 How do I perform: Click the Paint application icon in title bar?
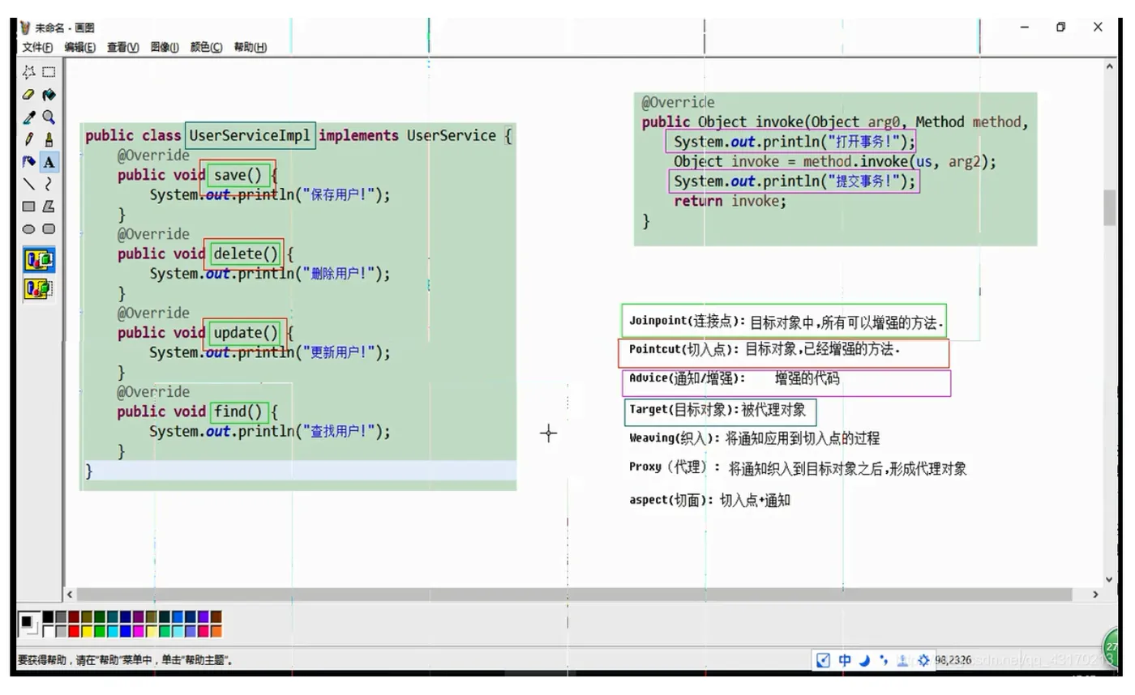pos(25,28)
